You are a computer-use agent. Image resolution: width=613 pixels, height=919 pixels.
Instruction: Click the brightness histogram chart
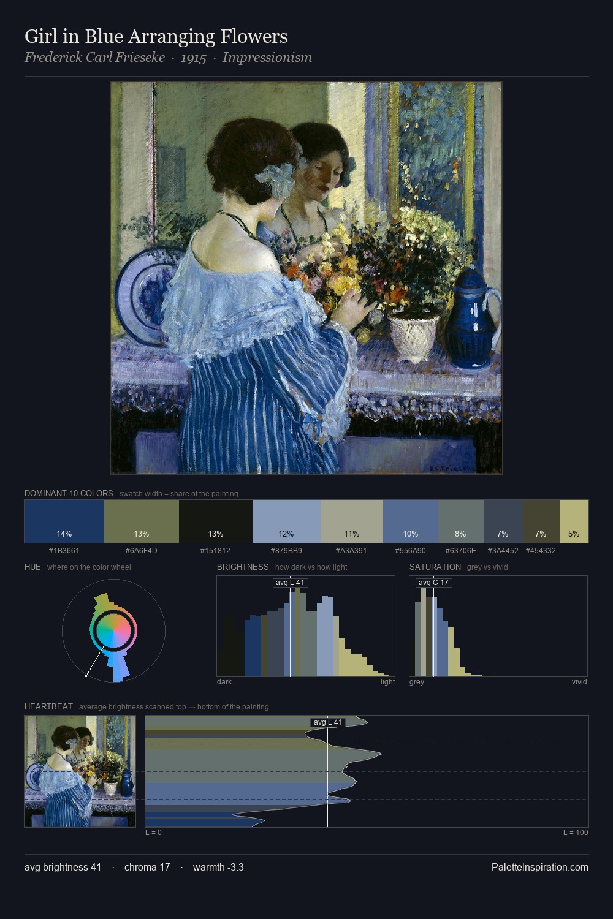[306, 626]
